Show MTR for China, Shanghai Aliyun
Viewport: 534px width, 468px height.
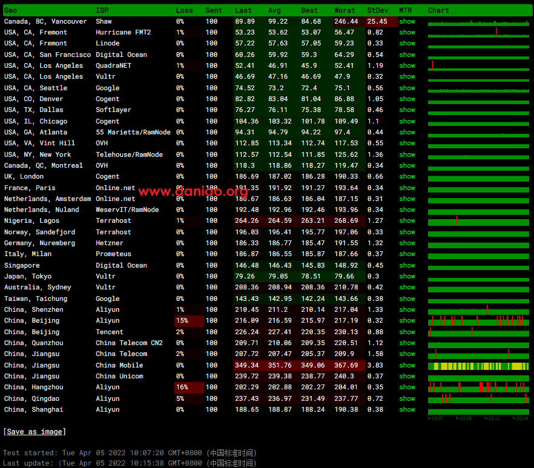click(407, 409)
